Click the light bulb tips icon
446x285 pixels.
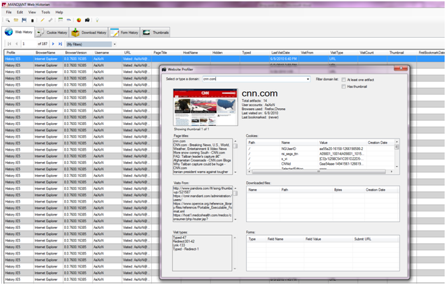(97, 20)
